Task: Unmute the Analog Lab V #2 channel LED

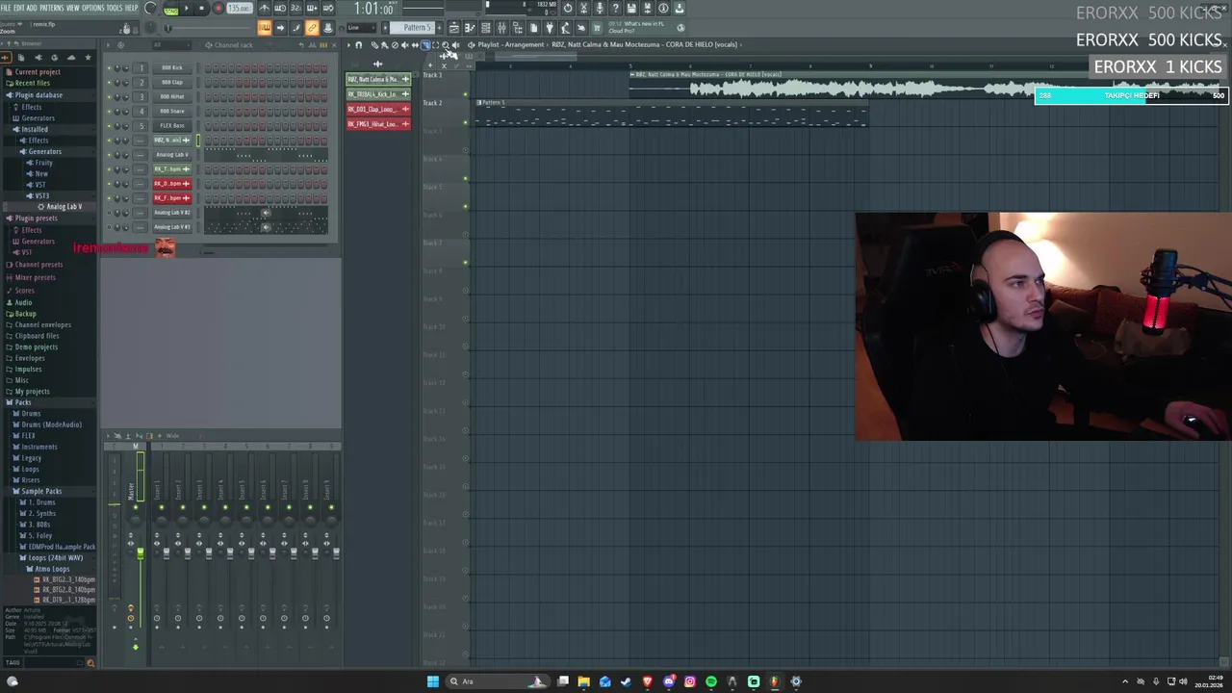Action: pos(109,212)
